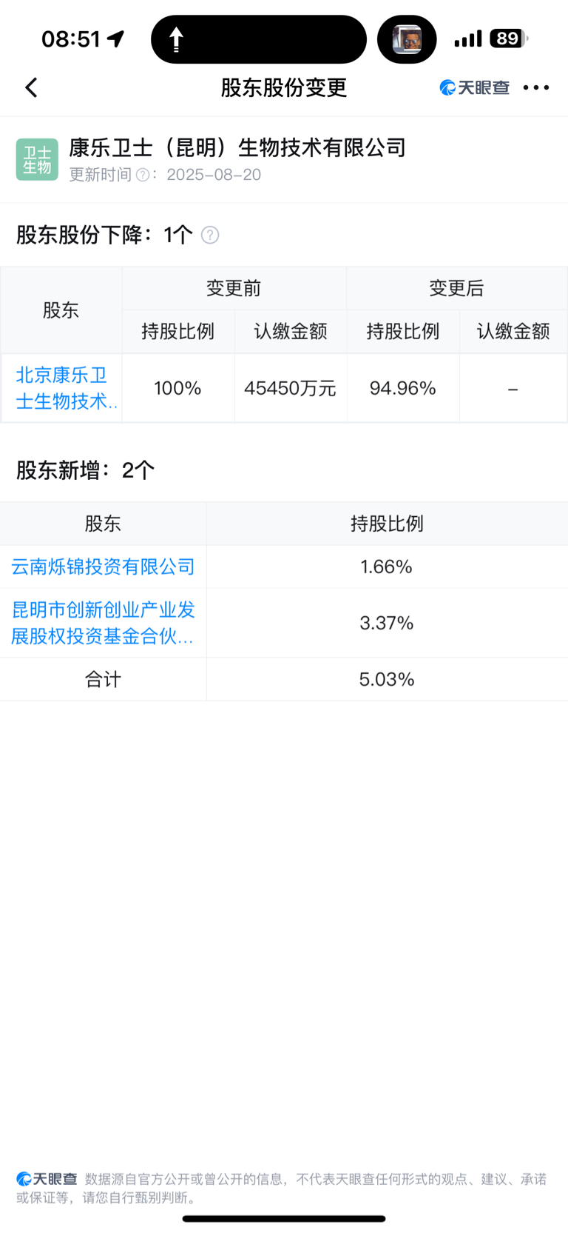Tap help icon beside 更新时间
Image resolution: width=568 pixels, height=1233 pixels.
point(143,175)
